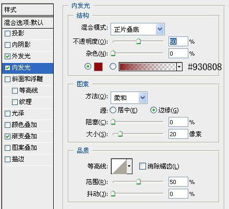Open 混合选项:默认 blending options
This screenshot has height=209, width=229.
click(28, 23)
